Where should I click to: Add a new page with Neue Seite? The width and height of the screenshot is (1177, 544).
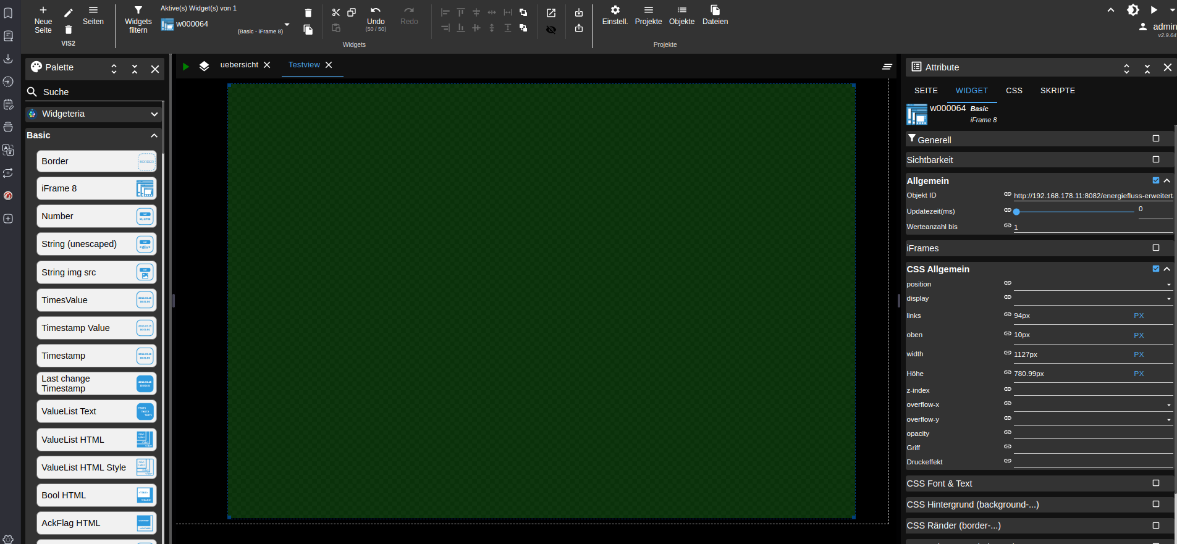[x=43, y=19]
